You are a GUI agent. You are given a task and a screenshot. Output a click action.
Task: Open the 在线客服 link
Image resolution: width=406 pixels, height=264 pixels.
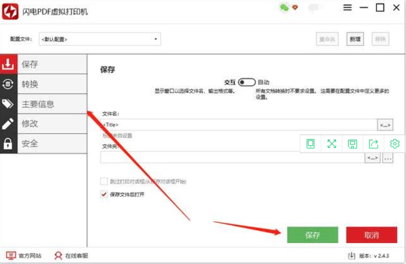pyautogui.click(x=76, y=256)
